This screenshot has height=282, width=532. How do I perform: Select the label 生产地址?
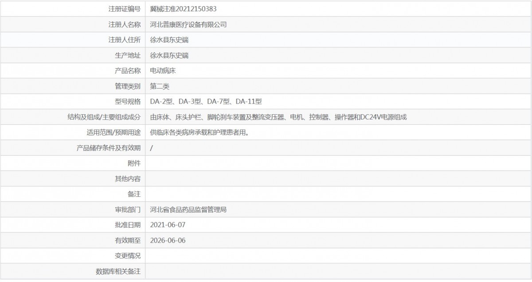click(128, 55)
